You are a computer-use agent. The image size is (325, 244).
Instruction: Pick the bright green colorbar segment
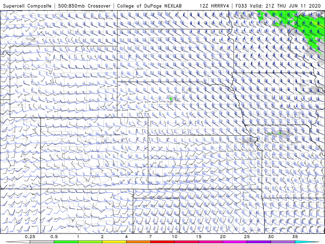coord(66,242)
